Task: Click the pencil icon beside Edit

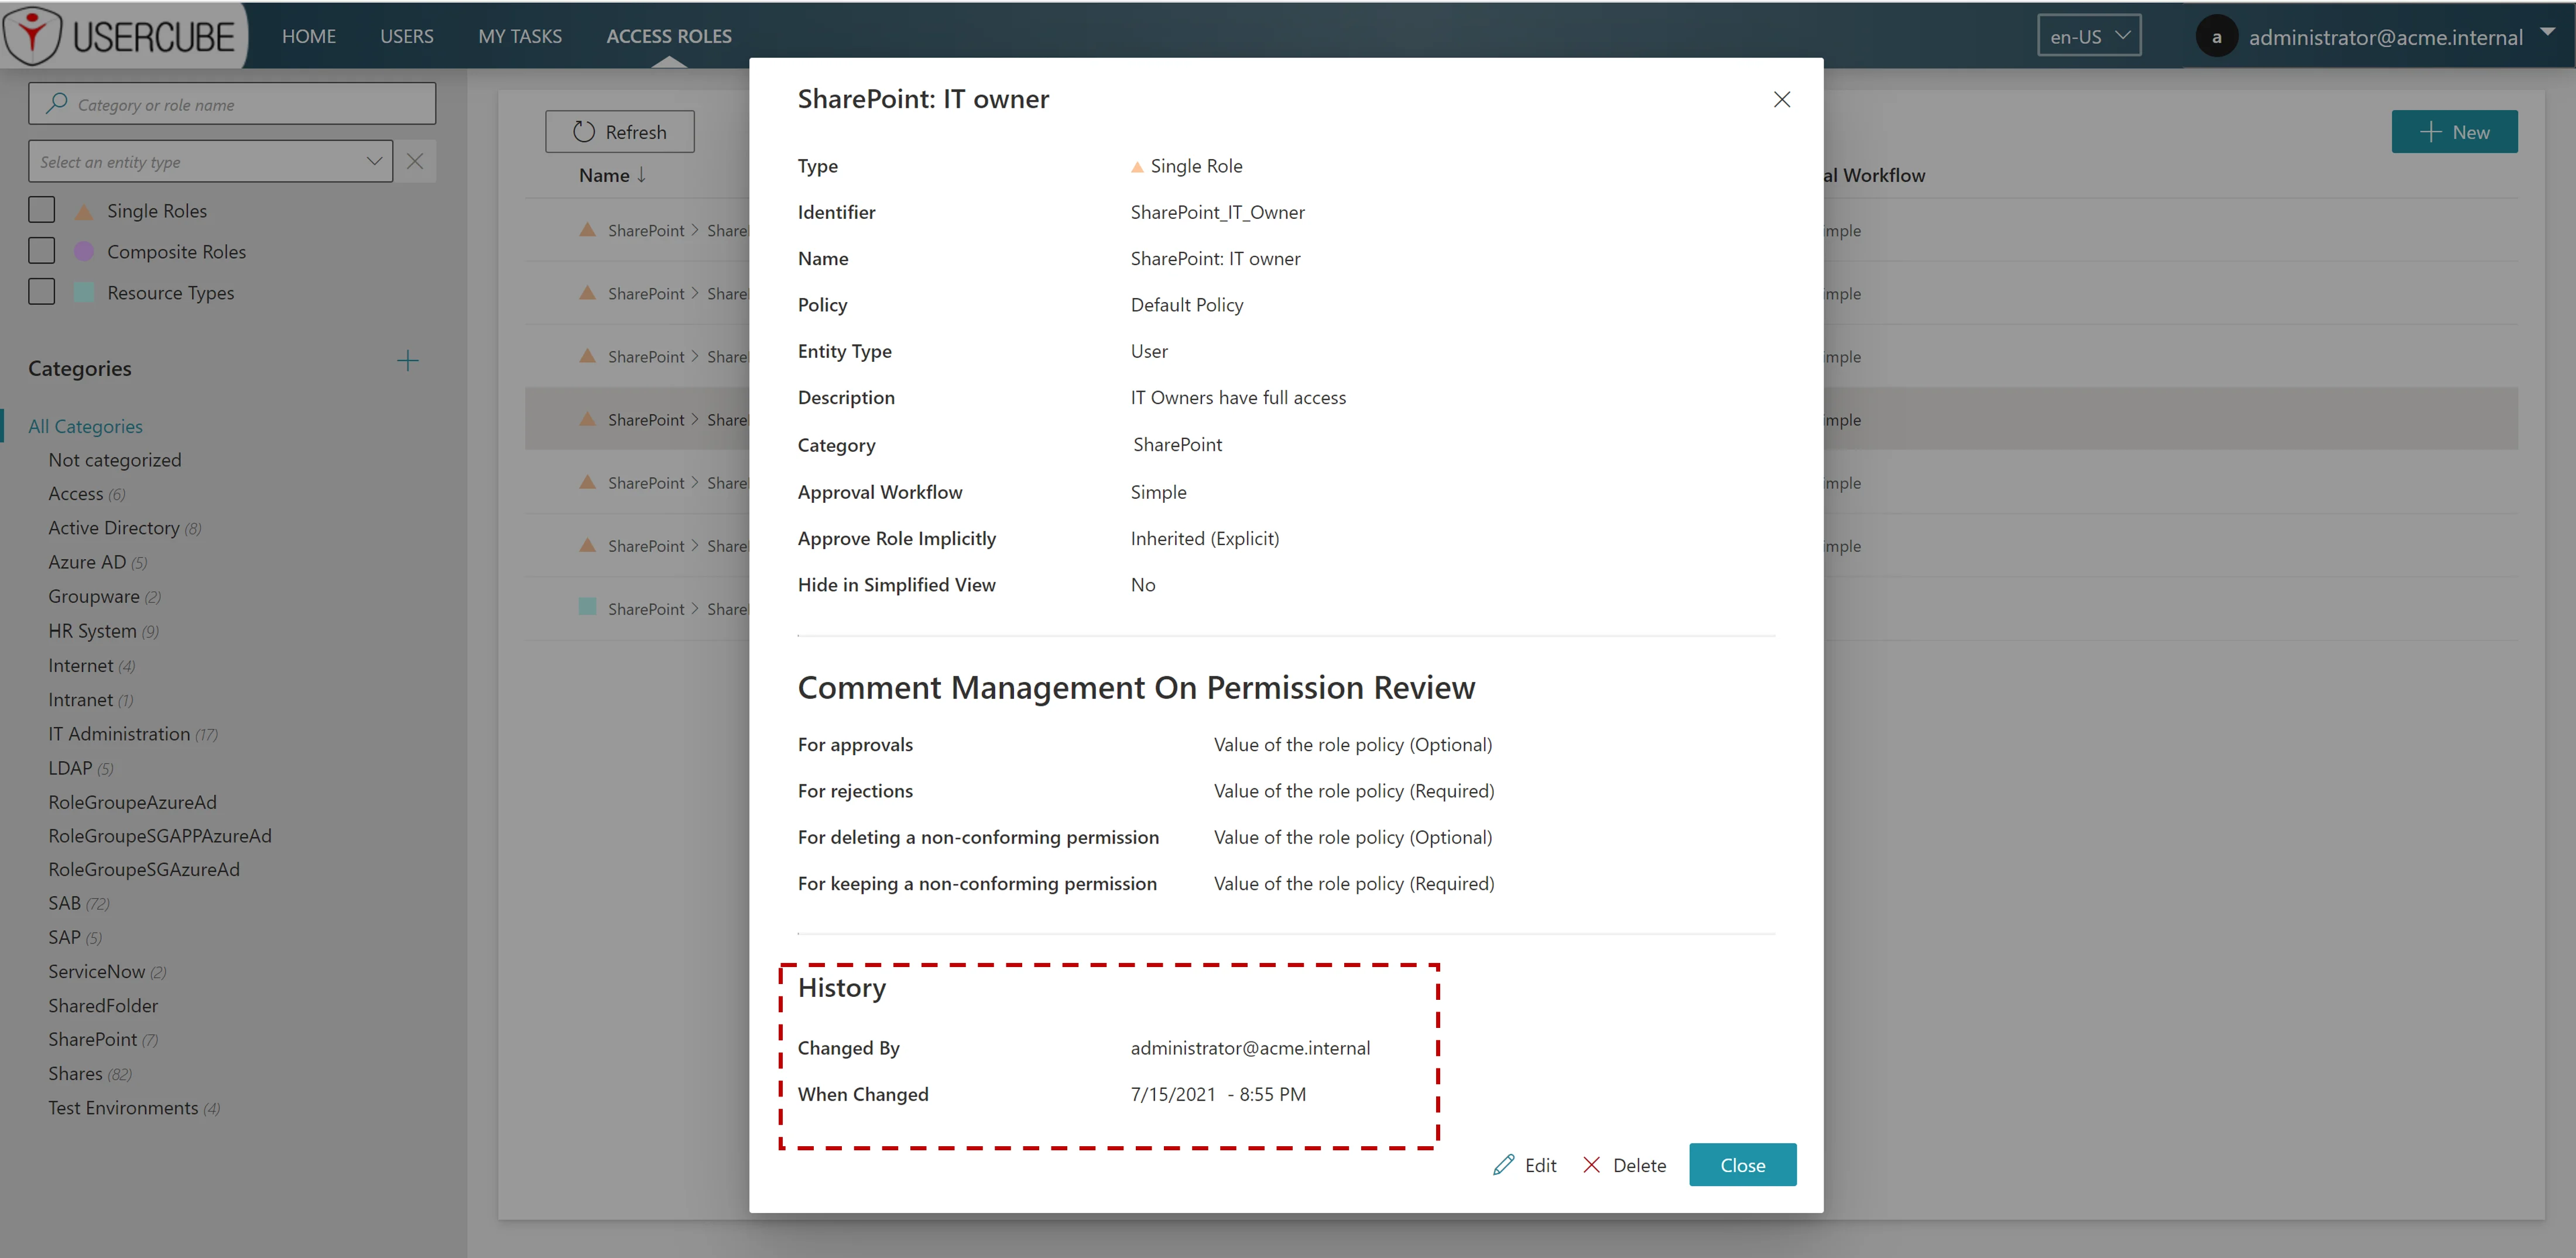Action: (x=1503, y=1165)
